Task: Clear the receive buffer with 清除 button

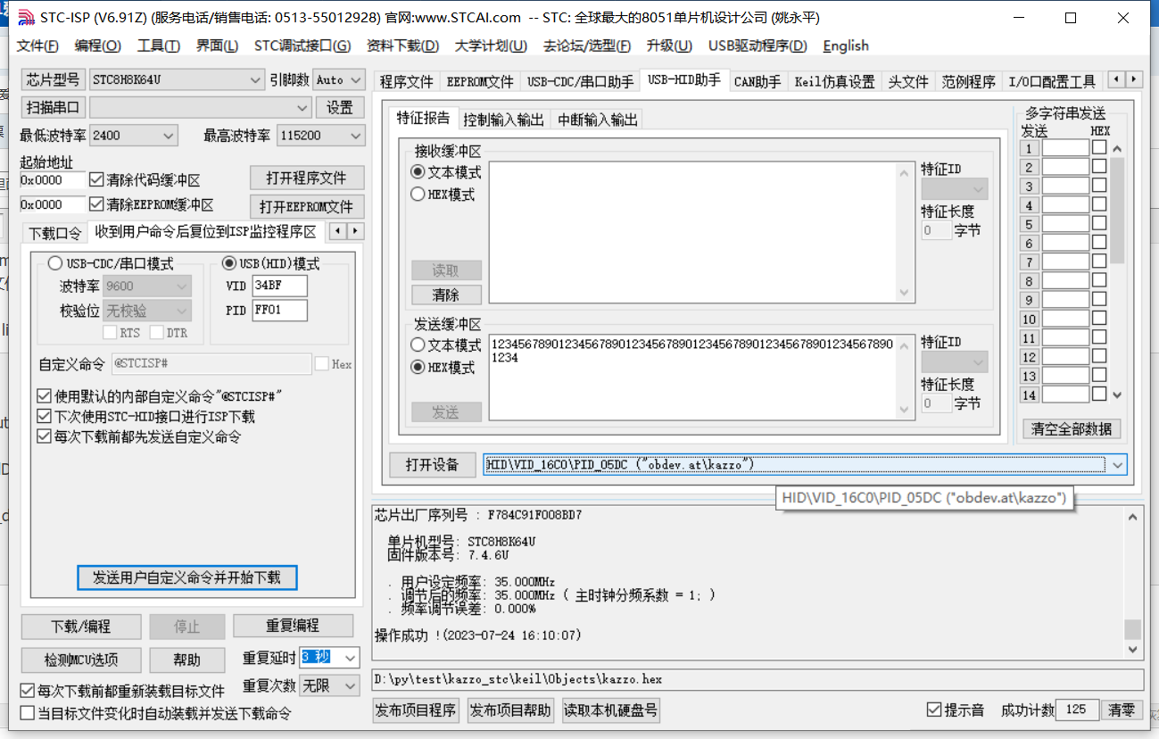Action: point(445,295)
